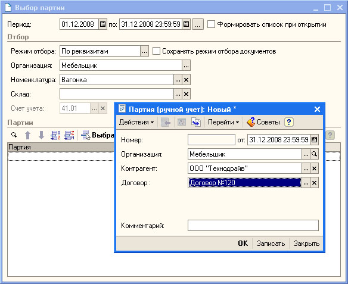The height and width of the screenshot is (284, 348).
Task: Click the Договор №120 field
Action: pyautogui.click(x=244, y=183)
